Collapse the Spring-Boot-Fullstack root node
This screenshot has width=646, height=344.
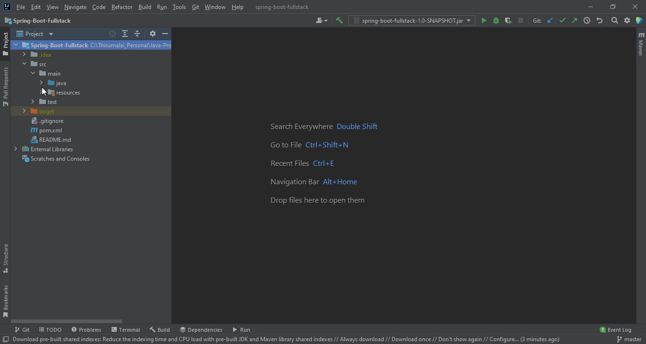pos(16,45)
